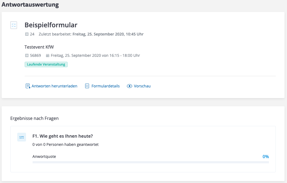Click the ID icon next to 56869
The image size is (287, 183).
point(27,56)
